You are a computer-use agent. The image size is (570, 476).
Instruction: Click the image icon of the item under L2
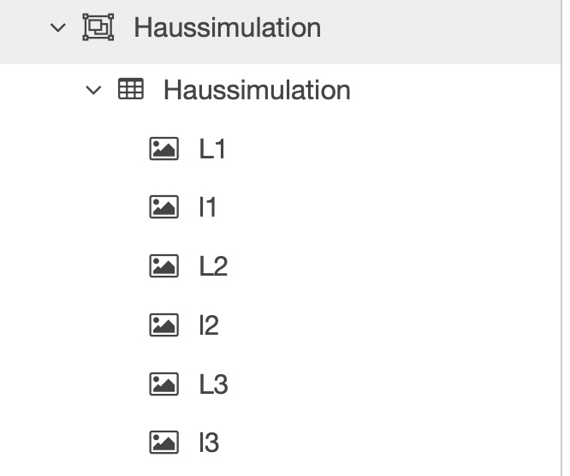[x=163, y=325]
